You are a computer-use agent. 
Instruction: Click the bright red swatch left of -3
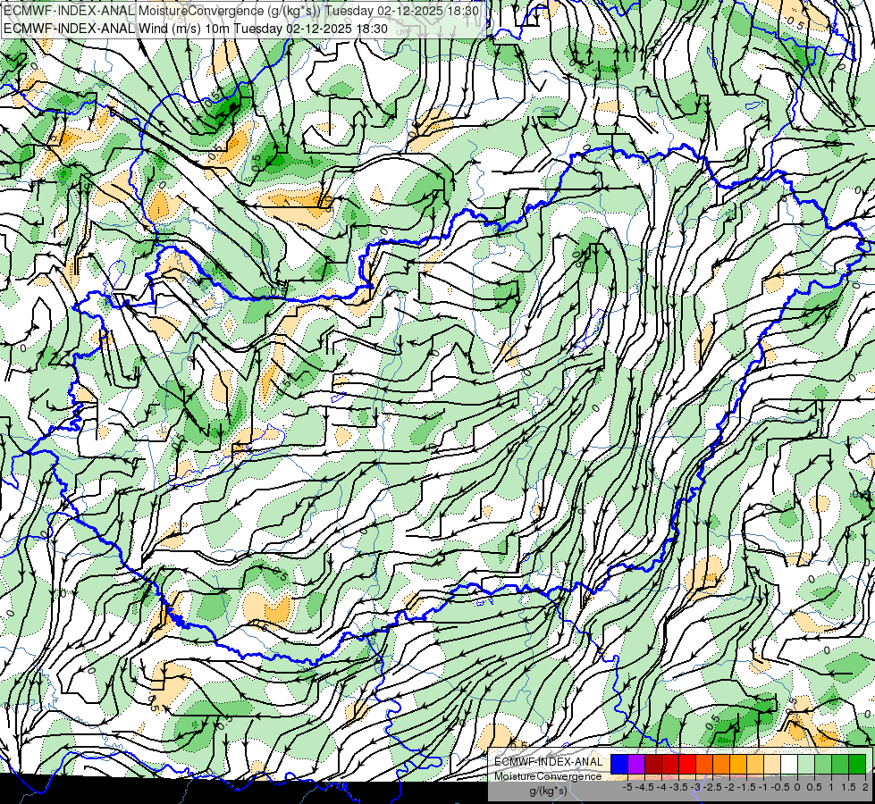coord(687,765)
